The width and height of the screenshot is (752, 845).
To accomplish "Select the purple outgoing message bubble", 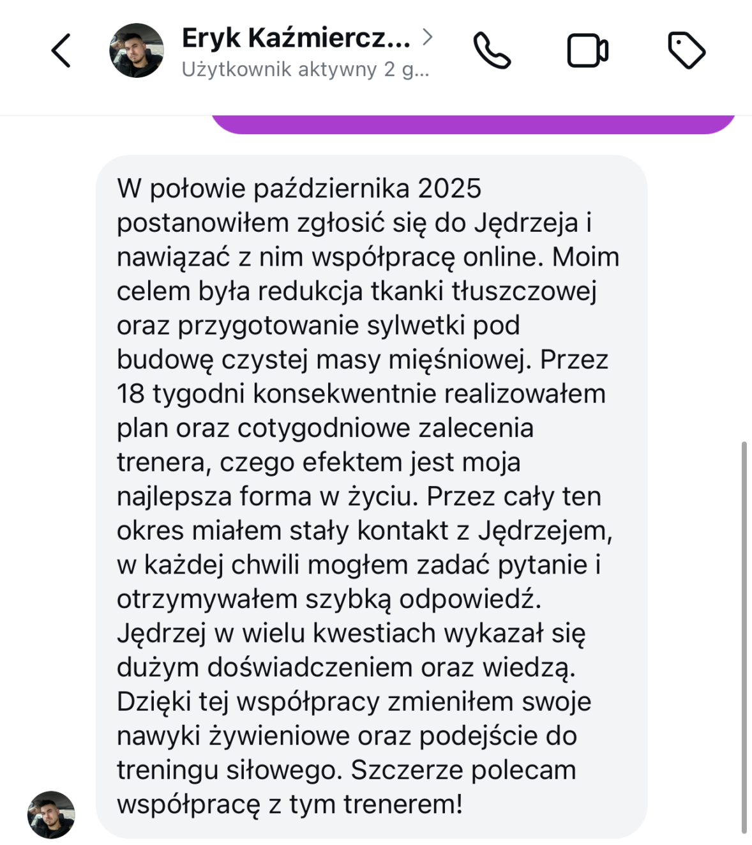I will pyautogui.click(x=473, y=125).
